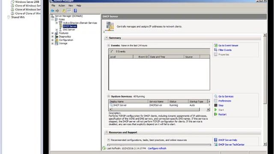Image resolution: width=274 pixels, height=154 pixels.
Task: Sort events by Level column header
Action: [121, 57]
